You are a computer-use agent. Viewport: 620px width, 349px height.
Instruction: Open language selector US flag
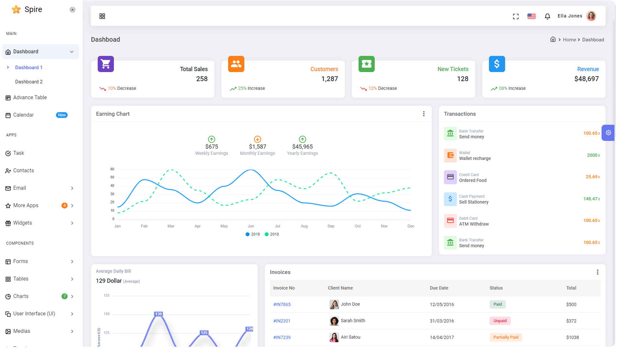point(532,16)
